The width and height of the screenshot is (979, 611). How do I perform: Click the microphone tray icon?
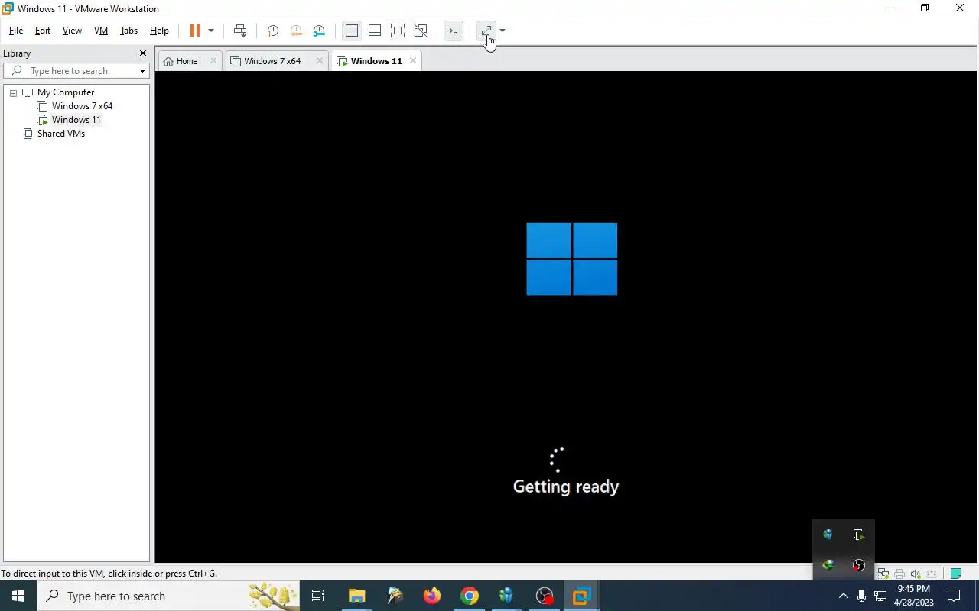[862, 596]
